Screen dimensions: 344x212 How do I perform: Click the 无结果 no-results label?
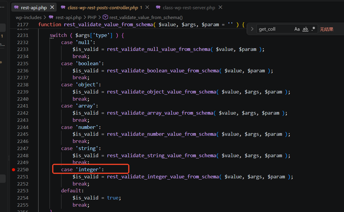pos(326,29)
